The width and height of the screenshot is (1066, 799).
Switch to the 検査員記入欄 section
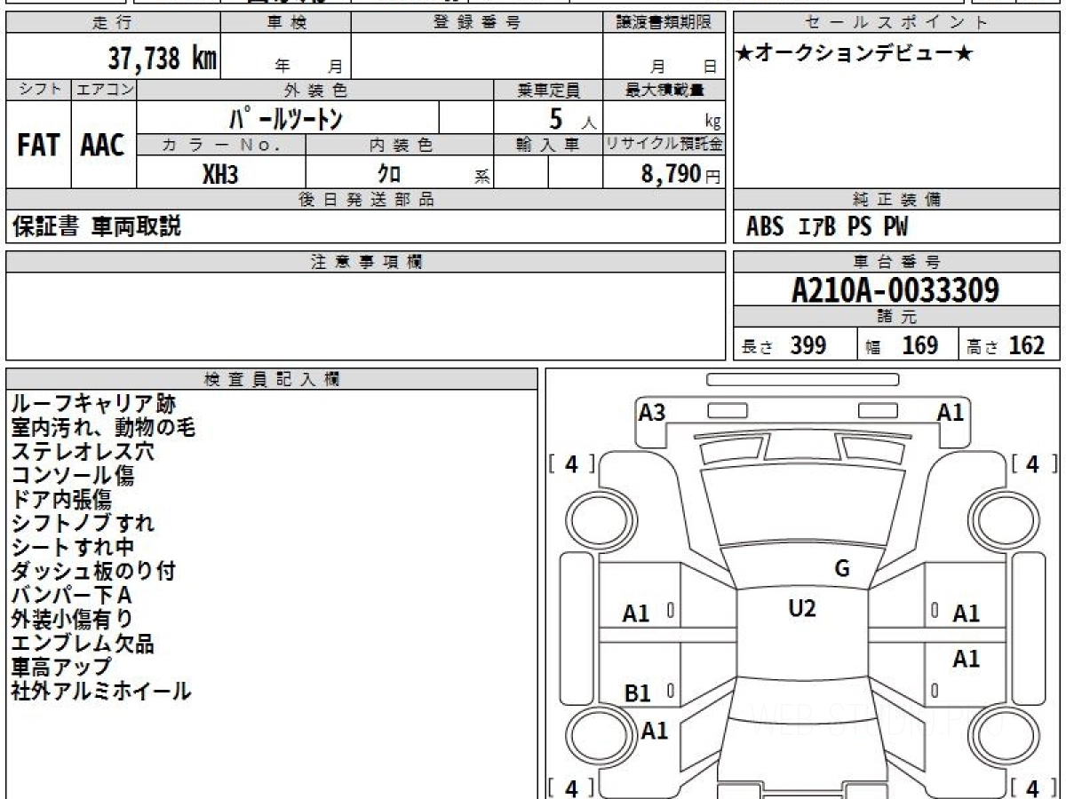(x=271, y=377)
